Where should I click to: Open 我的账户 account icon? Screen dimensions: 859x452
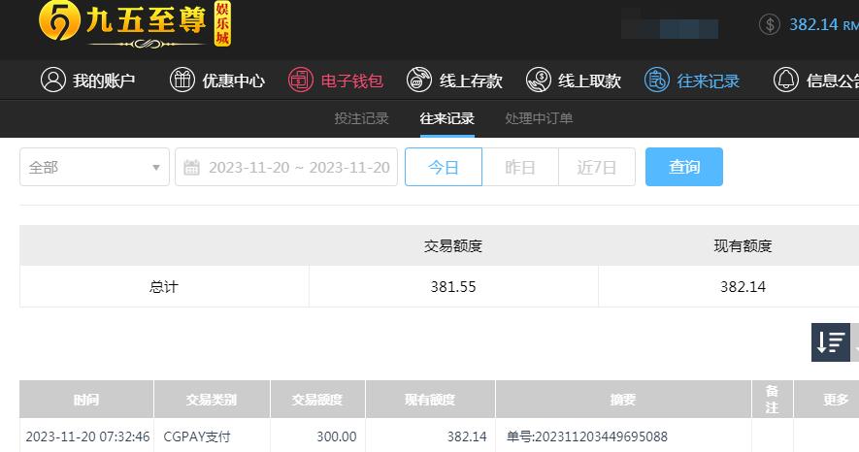click(53, 80)
